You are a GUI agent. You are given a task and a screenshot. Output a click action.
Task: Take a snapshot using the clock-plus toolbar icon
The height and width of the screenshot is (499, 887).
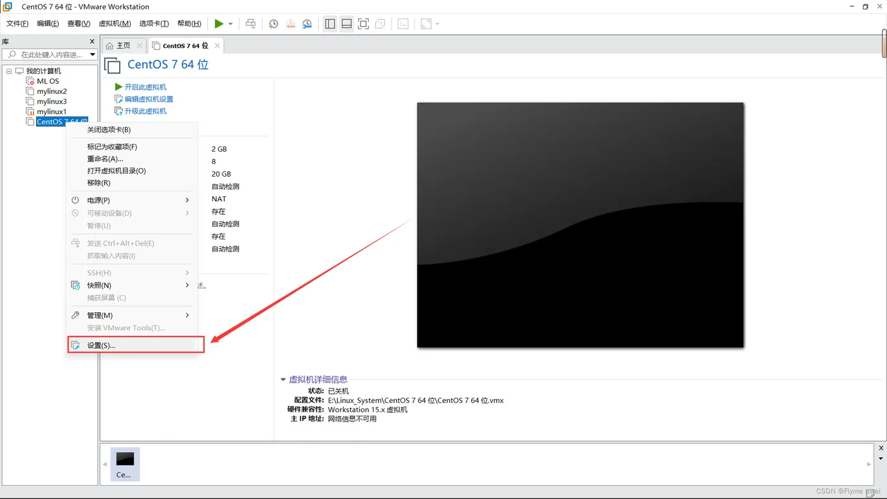[273, 24]
